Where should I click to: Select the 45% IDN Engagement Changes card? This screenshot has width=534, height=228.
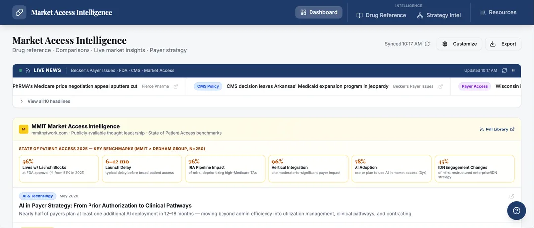coord(475,168)
